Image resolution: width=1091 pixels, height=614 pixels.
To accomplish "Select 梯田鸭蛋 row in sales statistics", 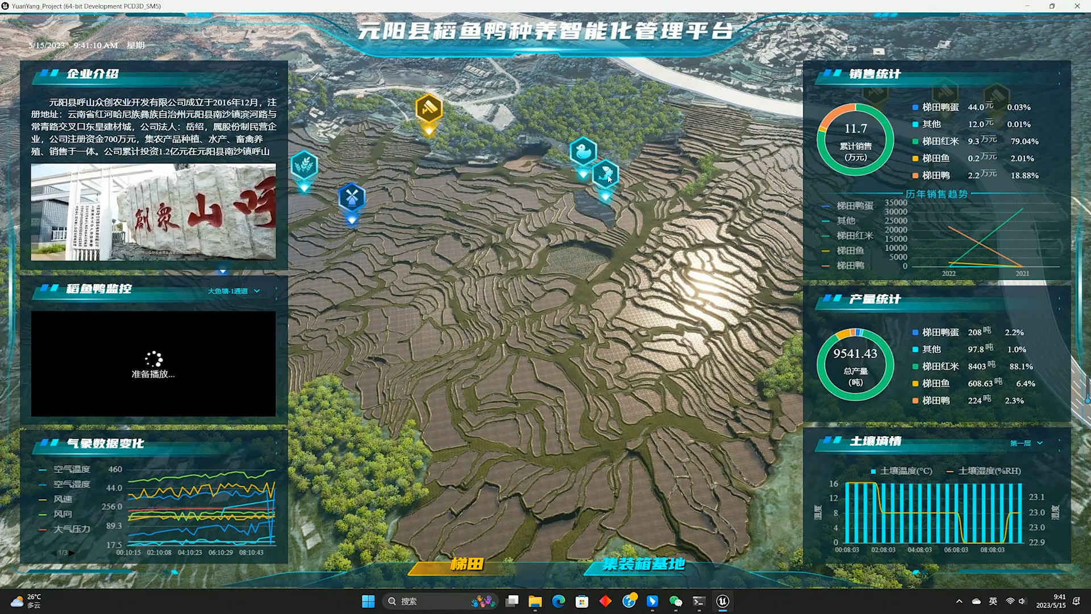I will pyautogui.click(x=972, y=107).
